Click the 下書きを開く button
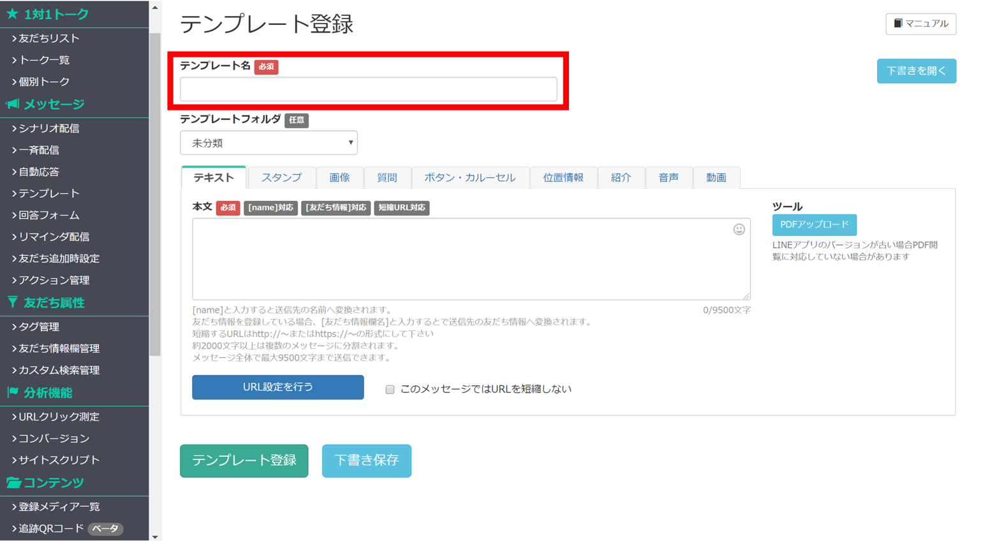Viewport: 981px width, 543px height. point(916,71)
